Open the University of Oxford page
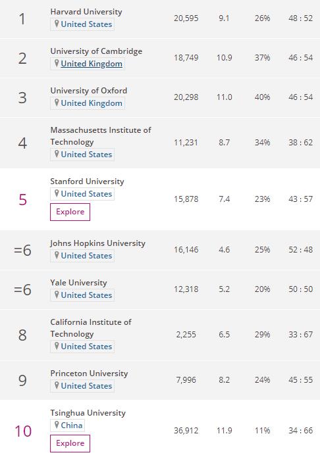The width and height of the screenshot is (320, 461). pos(89,91)
